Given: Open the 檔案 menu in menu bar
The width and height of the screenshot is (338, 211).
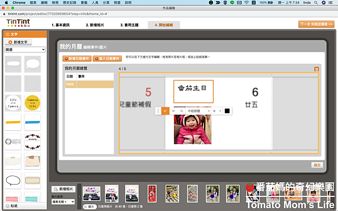Looking at the screenshot, I should pos(33,3).
